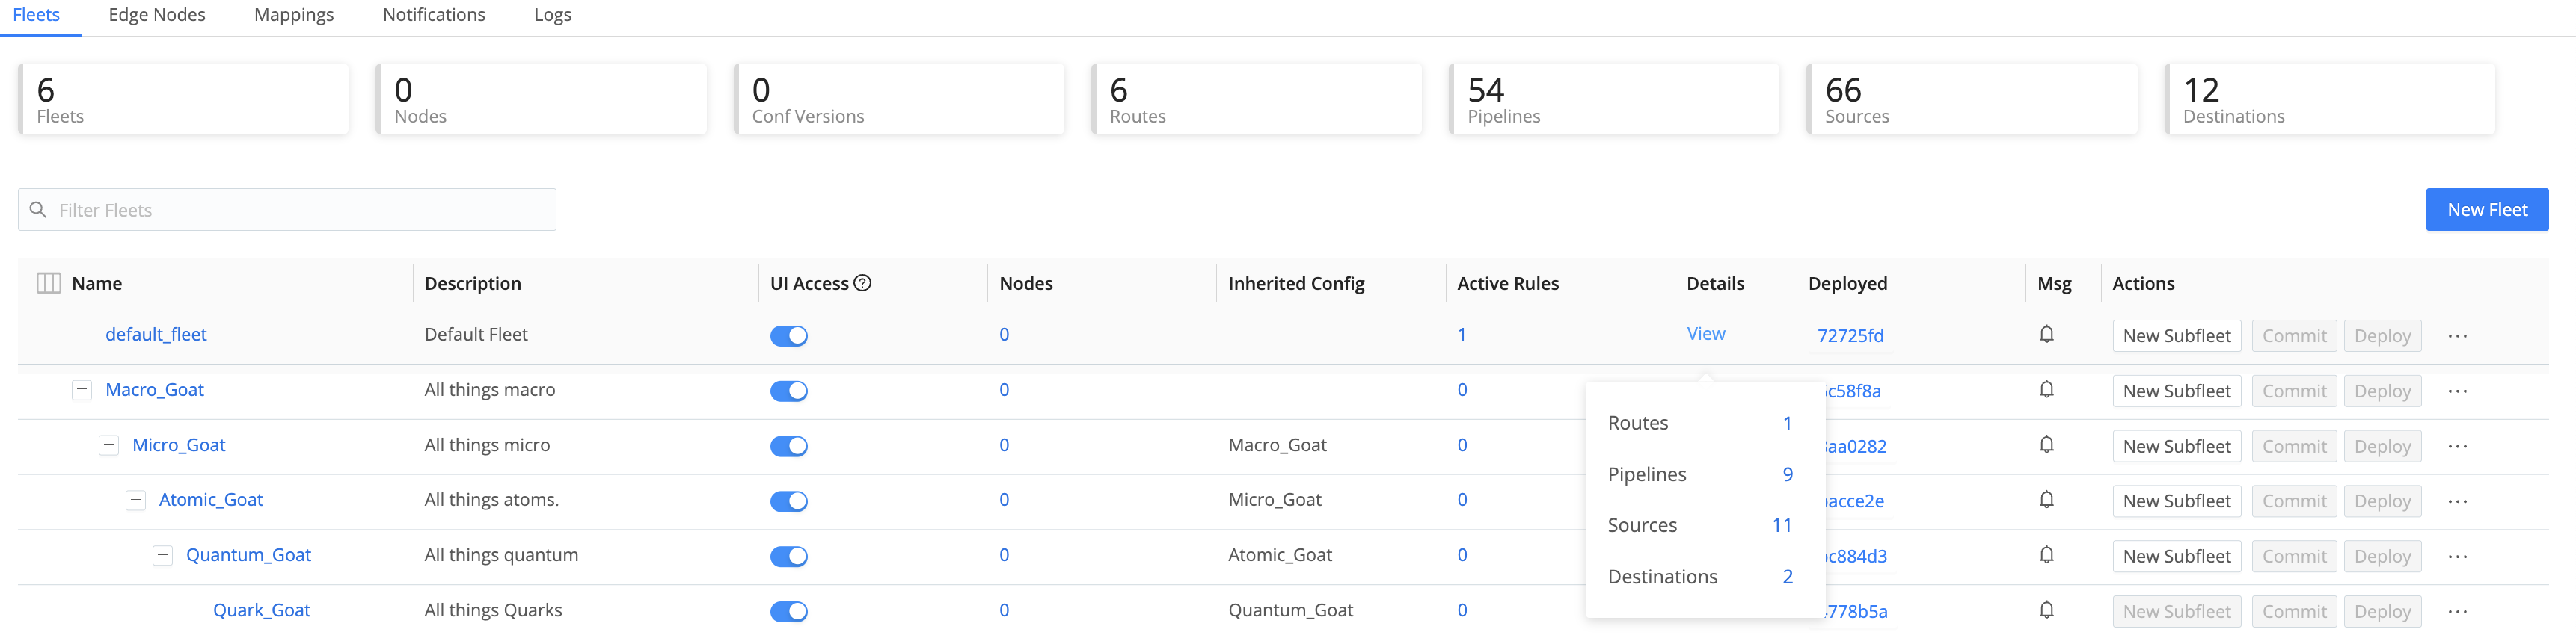Open the ellipsis menu for Atomic_Goat
This screenshot has height=635, width=2576.
click(x=2457, y=501)
